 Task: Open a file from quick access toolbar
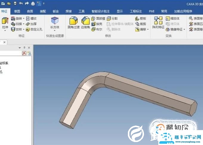point(9,4)
